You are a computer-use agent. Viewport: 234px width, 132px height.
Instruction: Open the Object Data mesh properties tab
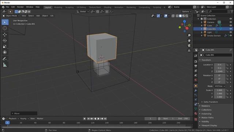point(196,109)
